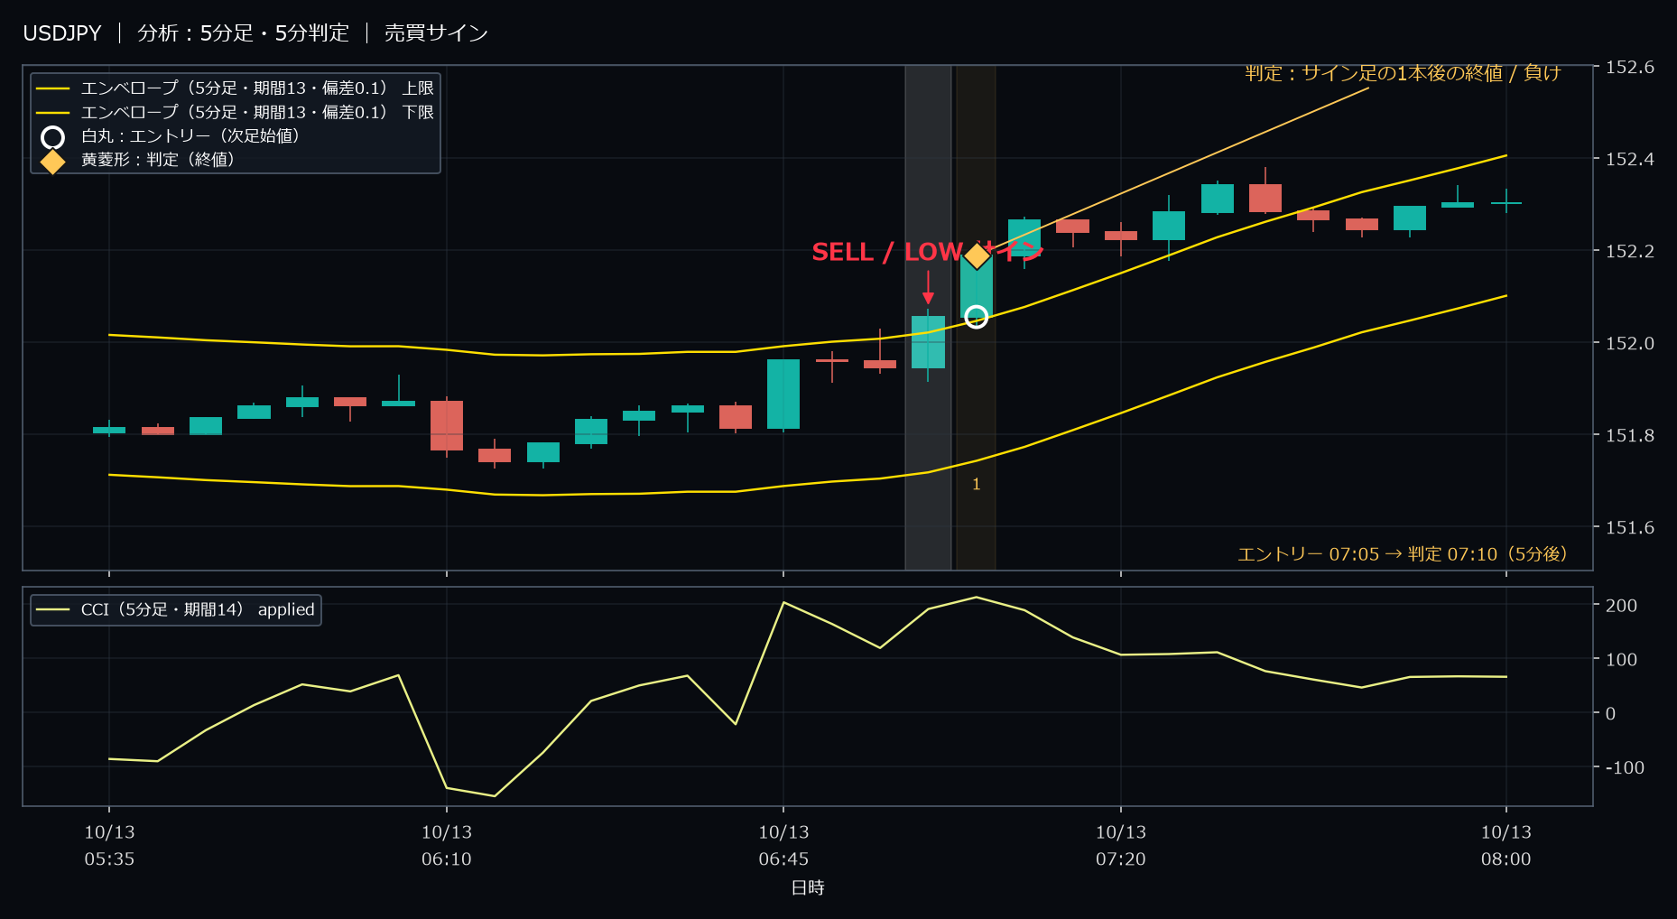Click the 10/13 07:20 time axis label
Viewport: 1677px width, 919px height.
(1121, 846)
